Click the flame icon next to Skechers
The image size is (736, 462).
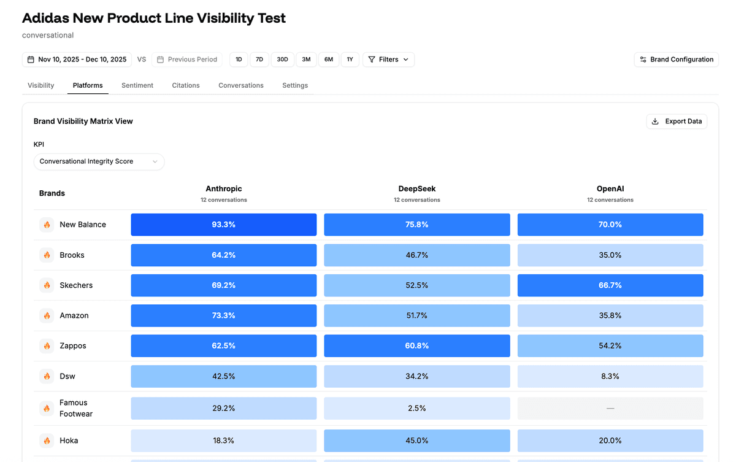tap(47, 285)
